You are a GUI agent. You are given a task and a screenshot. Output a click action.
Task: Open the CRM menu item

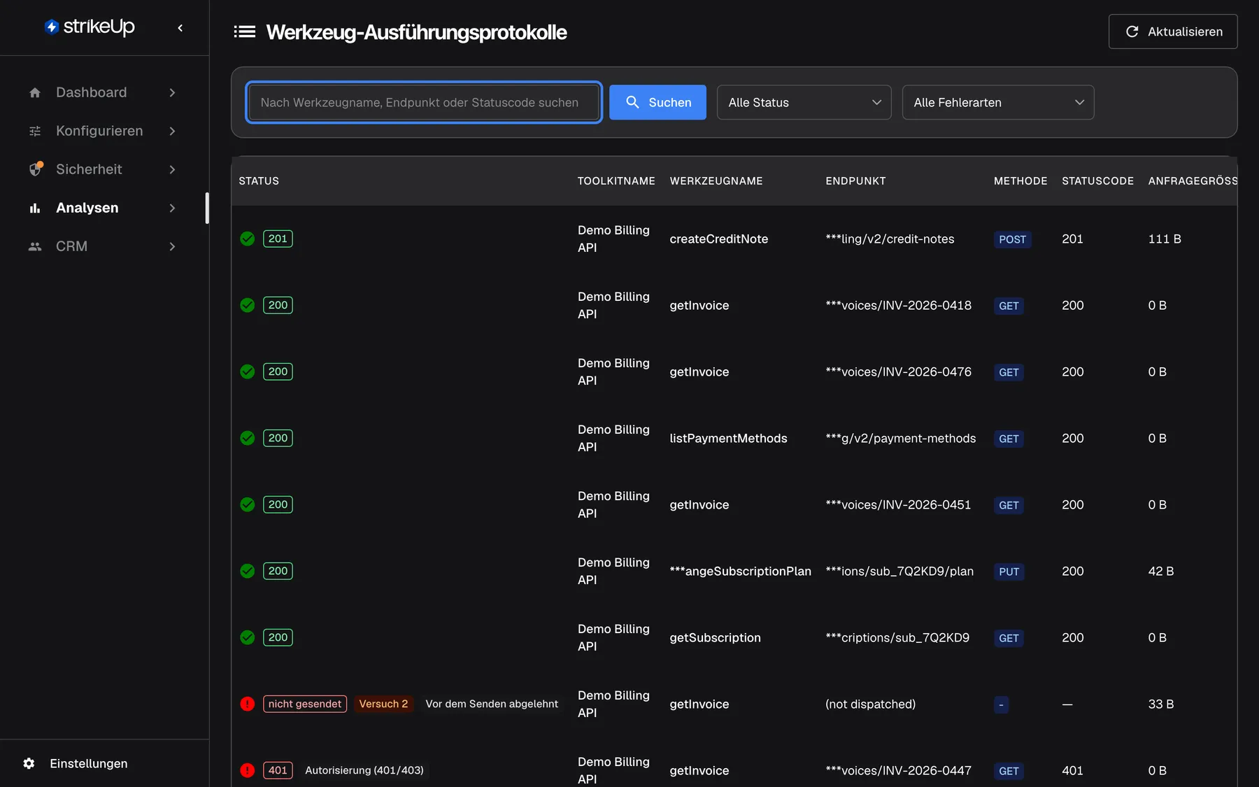point(103,246)
